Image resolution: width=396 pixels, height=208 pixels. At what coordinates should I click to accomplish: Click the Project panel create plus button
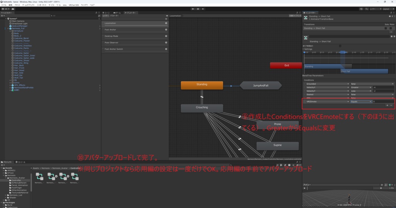pos(3,165)
